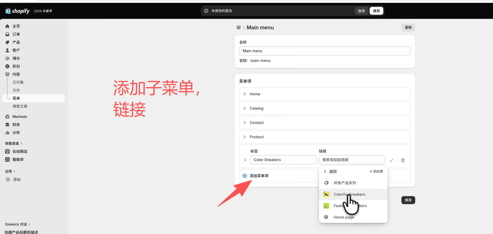Open 文件 in the sidebar
The height and width of the screenshot is (234, 493).
[x=16, y=90]
